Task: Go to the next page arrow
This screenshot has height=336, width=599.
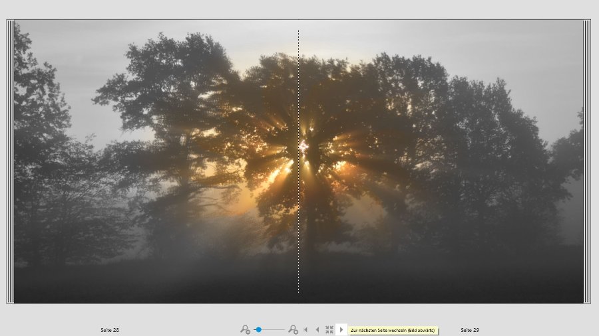Action: (x=341, y=329)
